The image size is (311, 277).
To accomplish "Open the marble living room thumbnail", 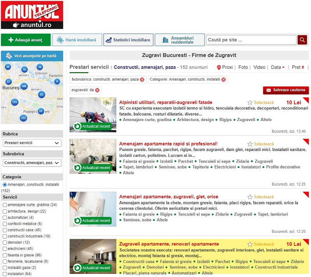I will click(x=93, y=156).
